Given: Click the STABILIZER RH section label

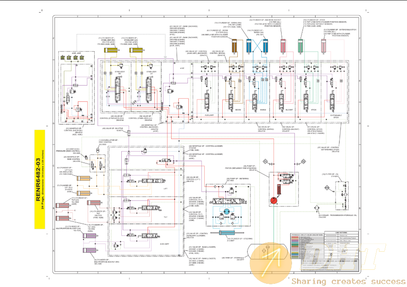Looking at the screenshot, I should click(x=120, y=72).
